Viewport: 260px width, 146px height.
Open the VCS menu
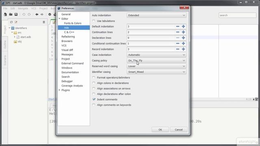point(34,8)
